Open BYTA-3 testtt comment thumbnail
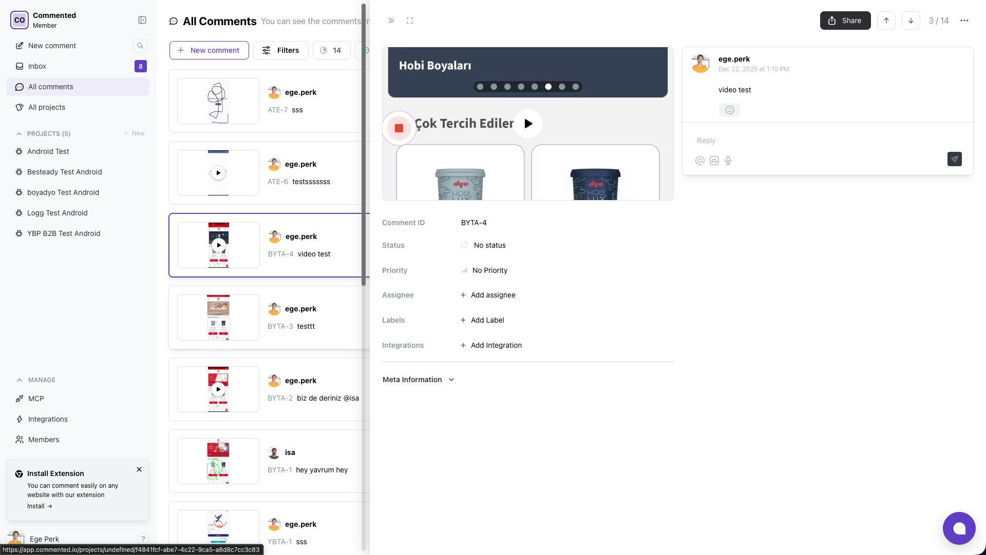The height and width of the screenshot is (555, 986). (x=218, y=318)
